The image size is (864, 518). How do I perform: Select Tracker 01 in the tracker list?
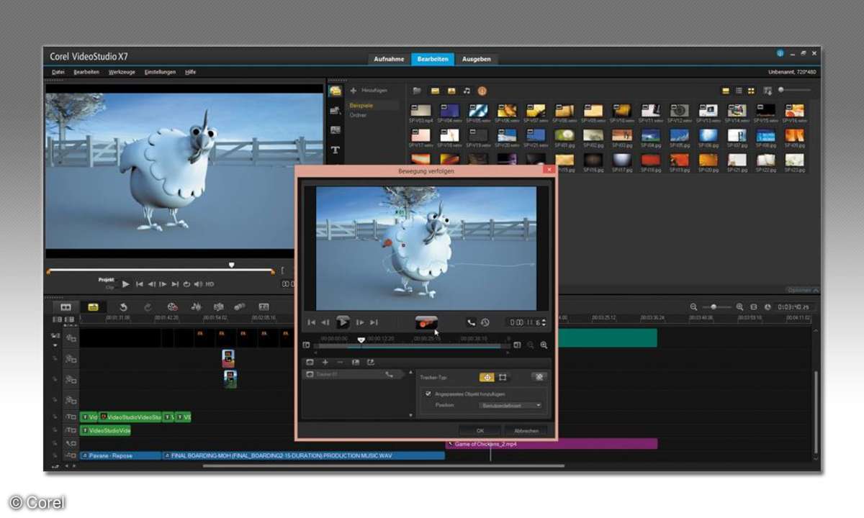click(354, 375)
